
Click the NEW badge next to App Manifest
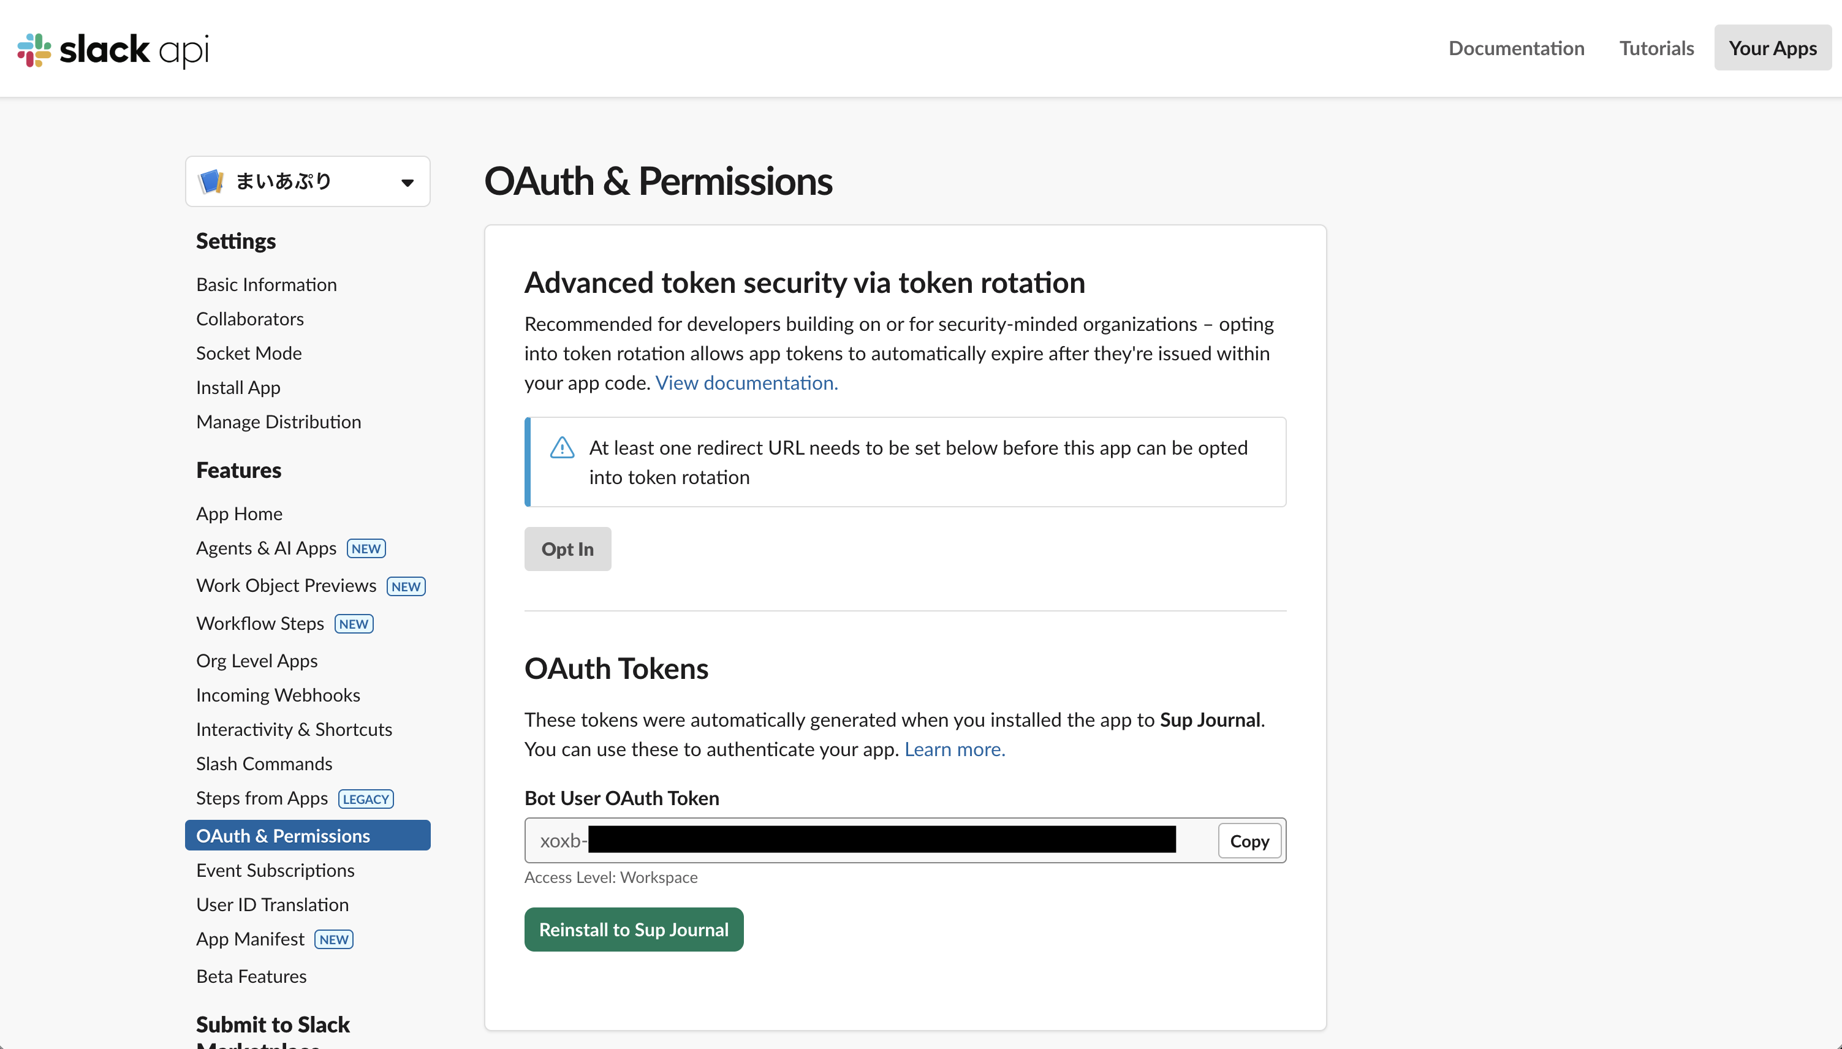click(x=333, y=939)
